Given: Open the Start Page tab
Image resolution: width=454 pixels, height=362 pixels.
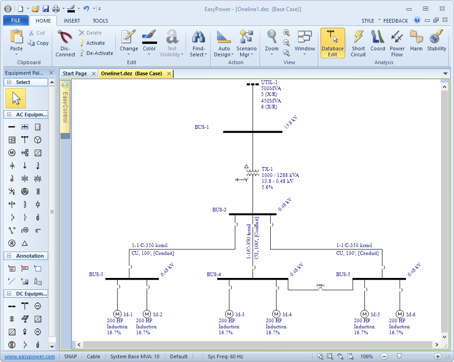Looking at the screenshot, I should (x=74, y=73).
